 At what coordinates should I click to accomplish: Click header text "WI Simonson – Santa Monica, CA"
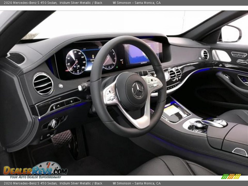(137, 3)
